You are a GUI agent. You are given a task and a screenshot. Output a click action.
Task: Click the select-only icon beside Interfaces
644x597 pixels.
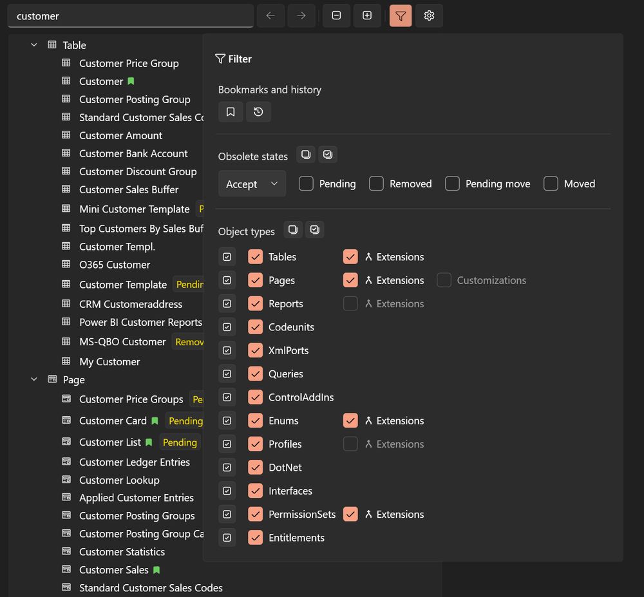[227, 491]
